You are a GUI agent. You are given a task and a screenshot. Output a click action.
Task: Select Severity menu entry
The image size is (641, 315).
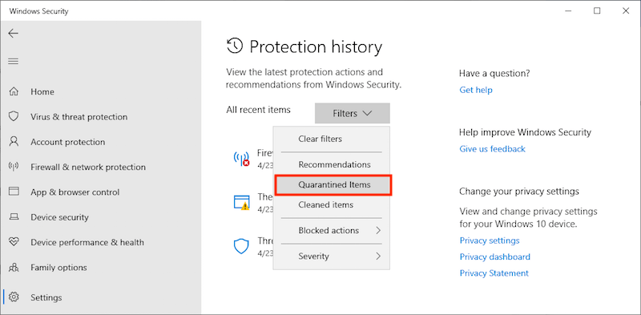332,256
